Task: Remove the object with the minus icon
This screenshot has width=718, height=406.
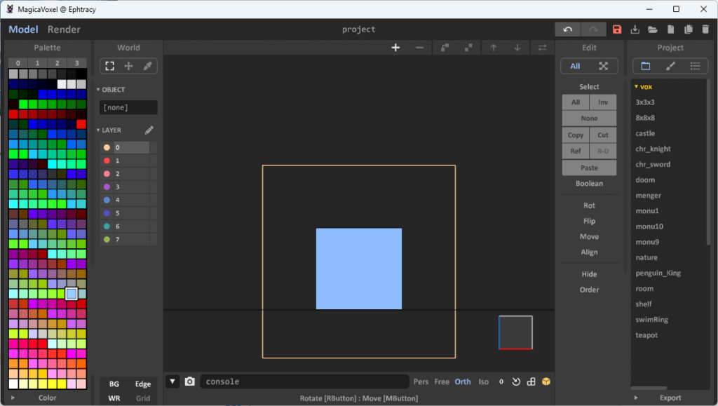Action: pyautogui.click(x=419, y=48)
